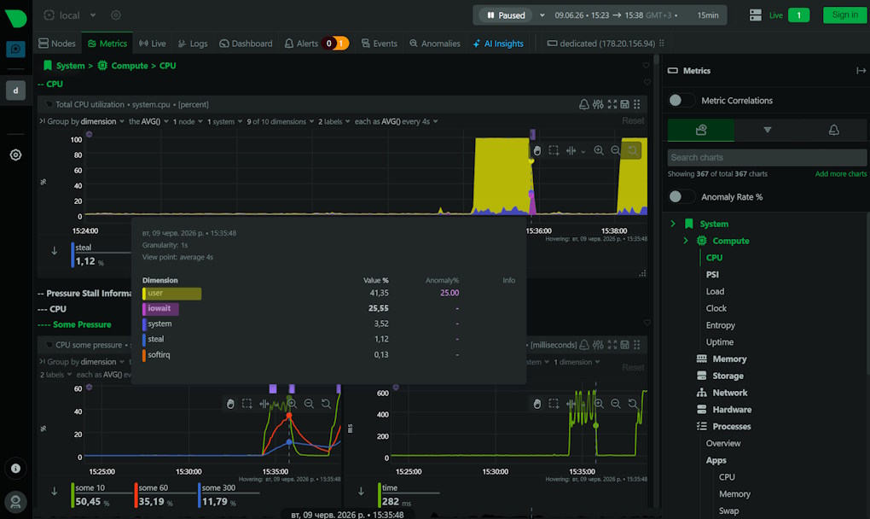Zoom out on time pressure chart
Image resolution: width=870 pixels, height=519 pixels.
(x=615, y=404)
